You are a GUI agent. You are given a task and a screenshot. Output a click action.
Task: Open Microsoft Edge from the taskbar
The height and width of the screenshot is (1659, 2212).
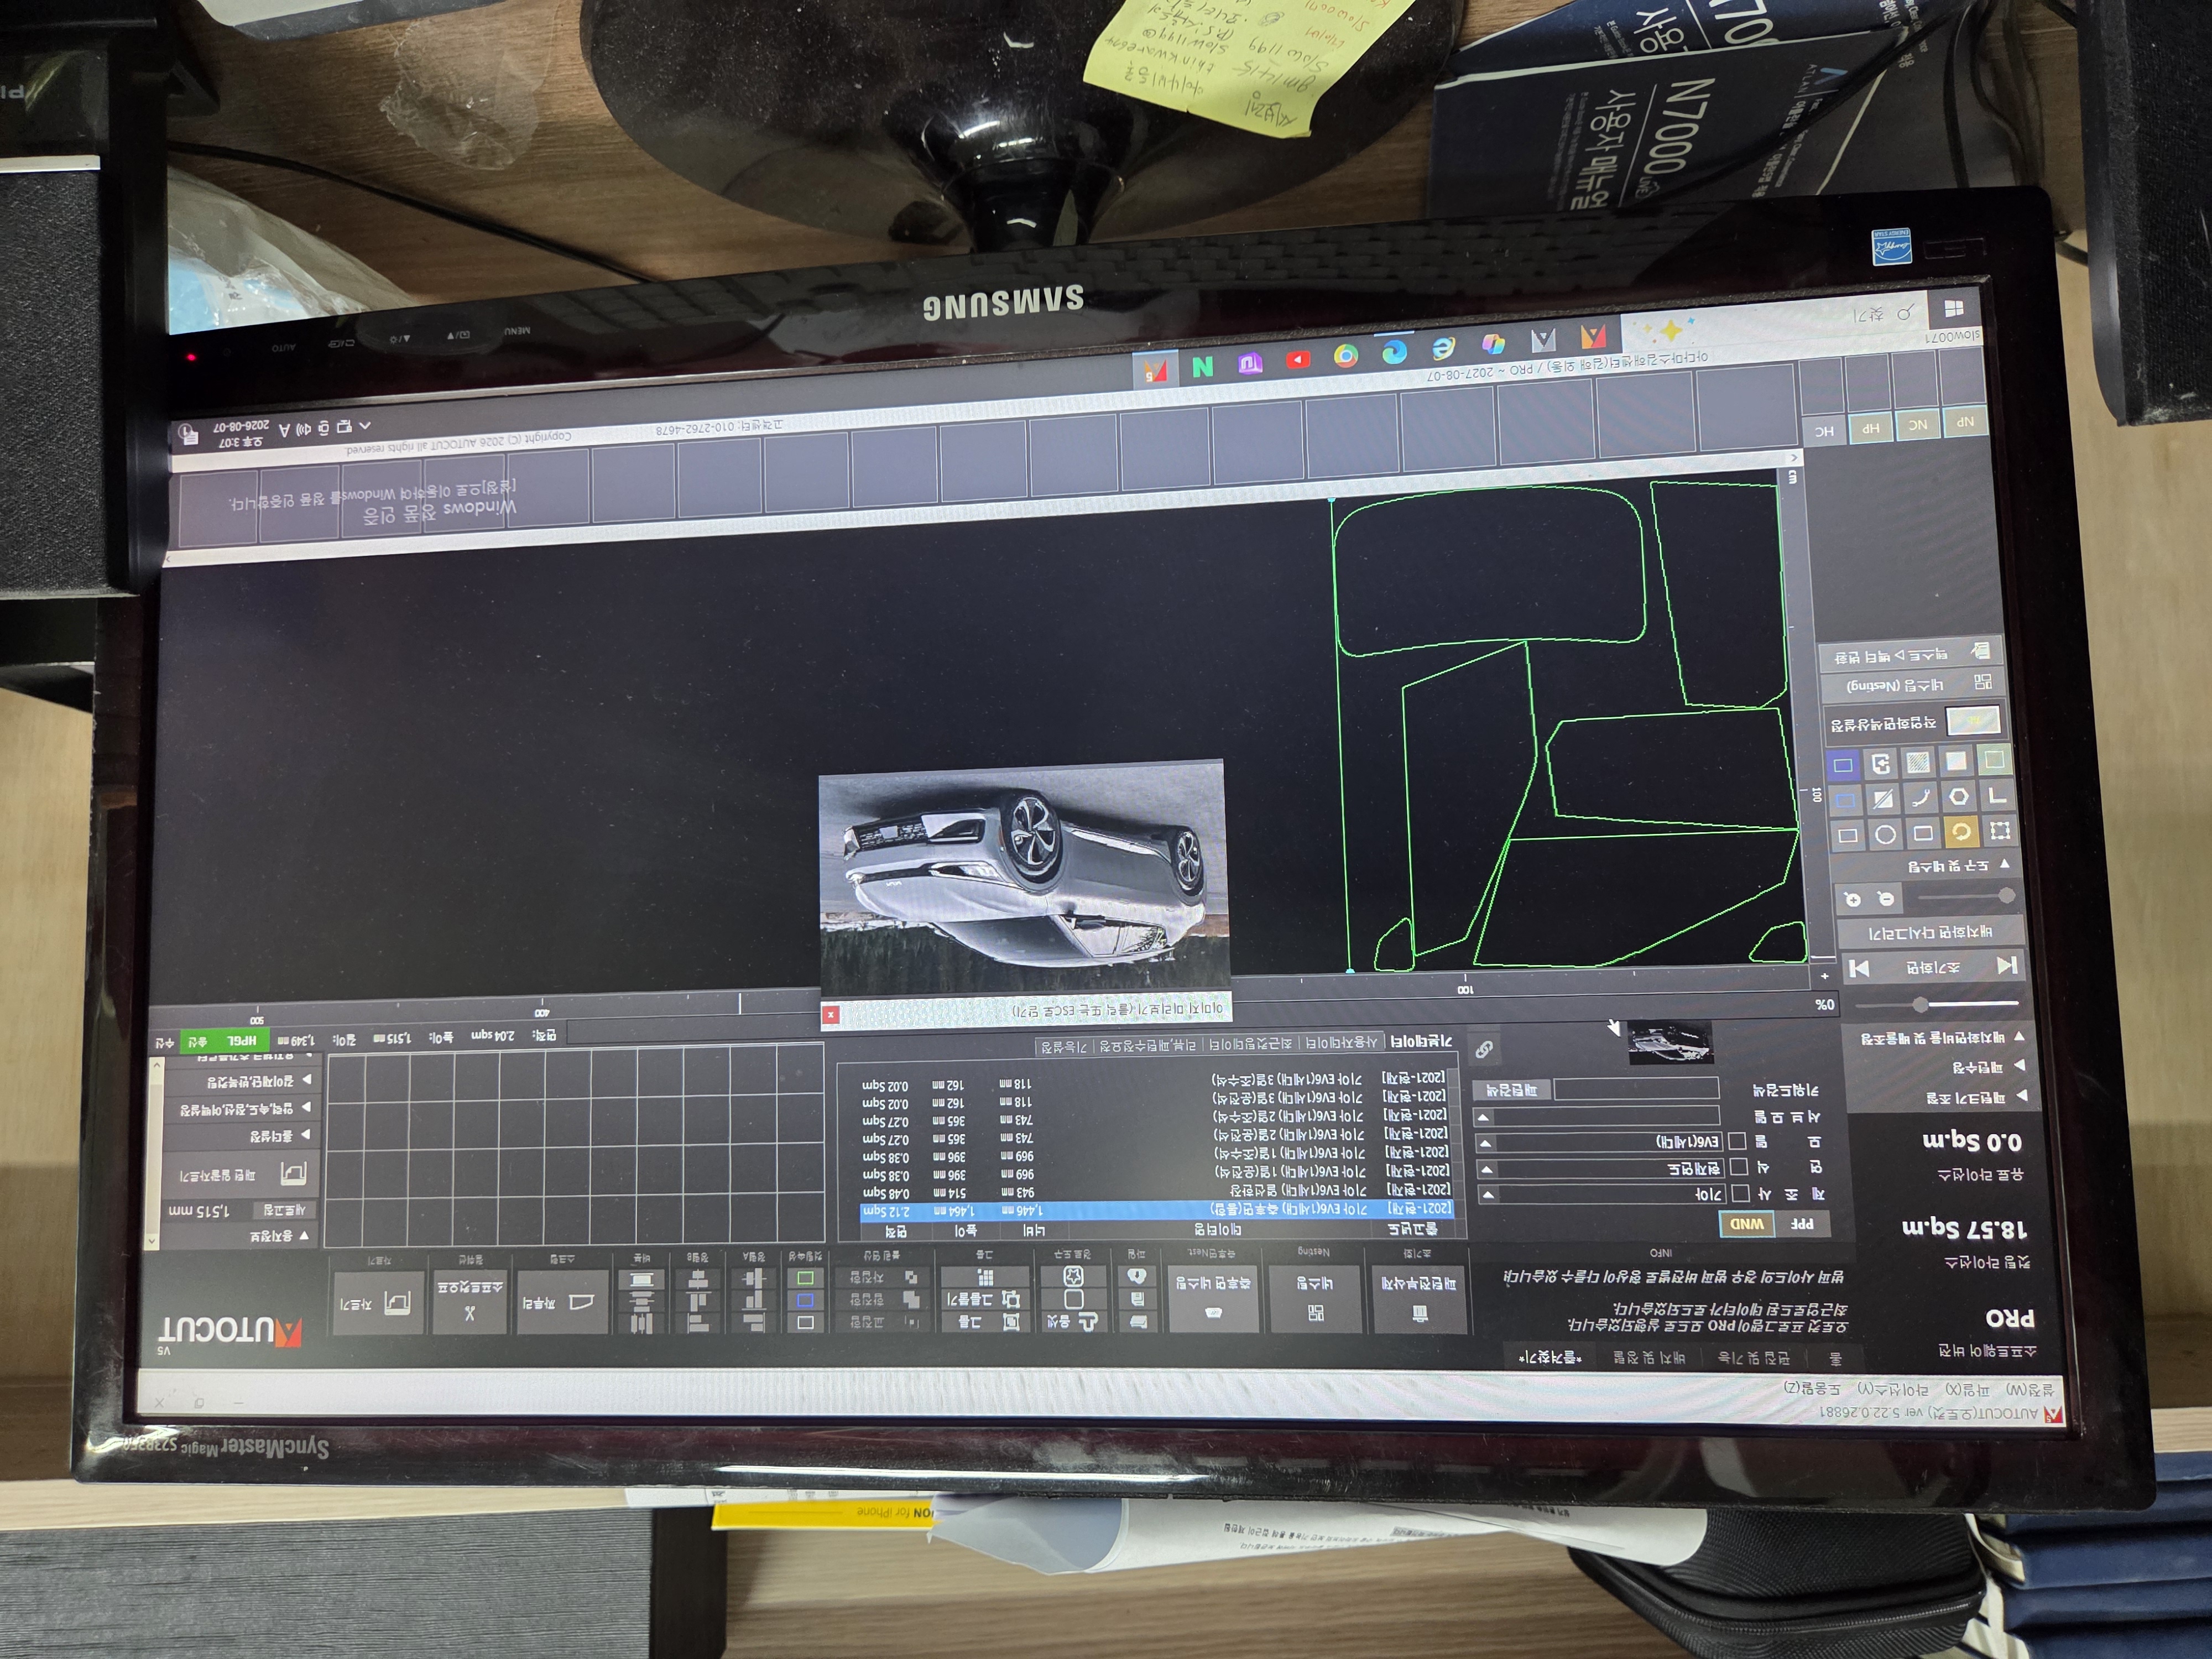[x=1393, y=352]
